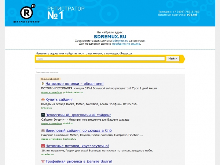Click the favicon beside "Купить сайдинг"
The image size is (220, 165).
pos(43,99)
